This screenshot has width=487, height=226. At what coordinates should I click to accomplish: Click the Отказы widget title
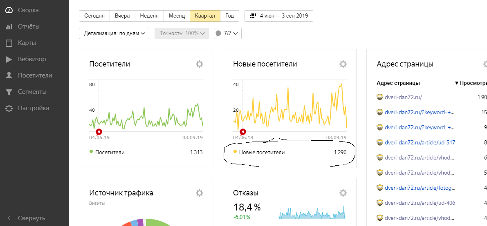[246, 193]
